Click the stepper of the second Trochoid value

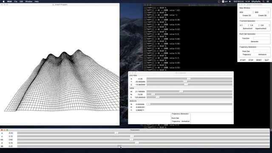coord(259,25)
